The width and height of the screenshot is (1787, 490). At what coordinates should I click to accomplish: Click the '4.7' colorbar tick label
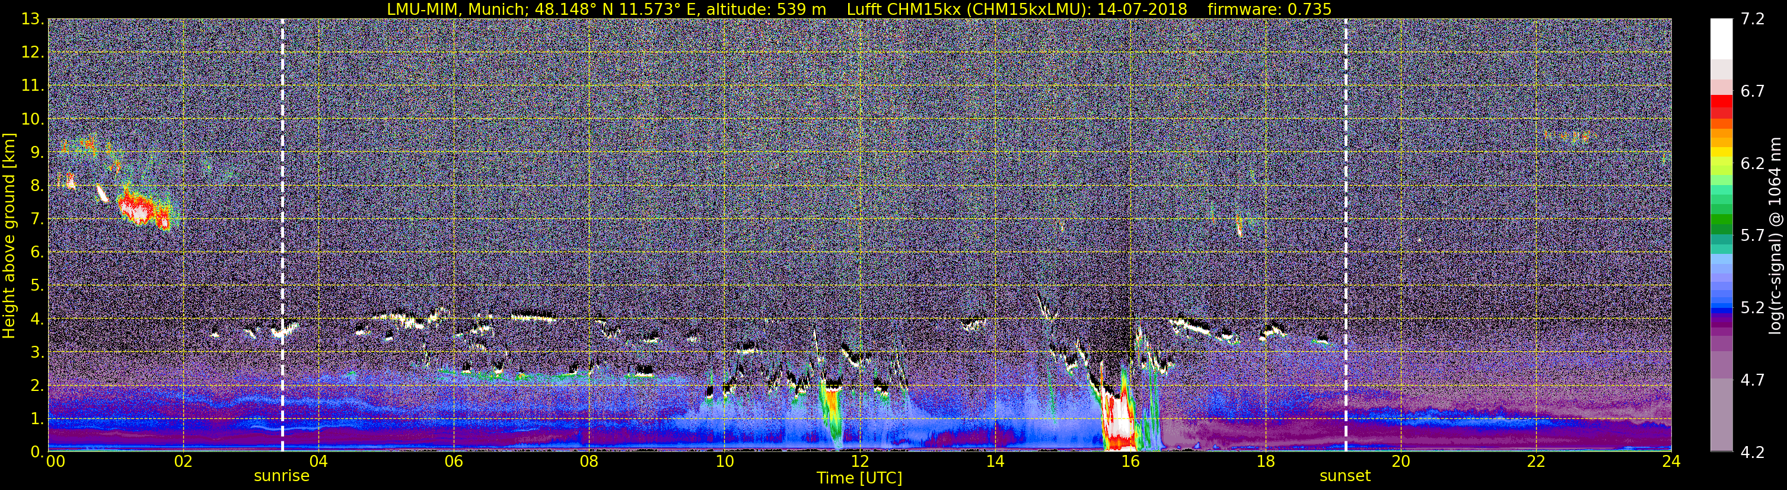pyautogui.click(x=1753, y=380)
